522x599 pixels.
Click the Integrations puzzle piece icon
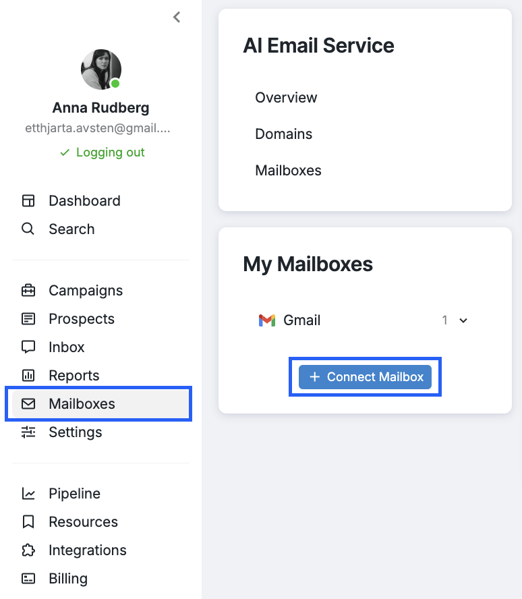28,550
